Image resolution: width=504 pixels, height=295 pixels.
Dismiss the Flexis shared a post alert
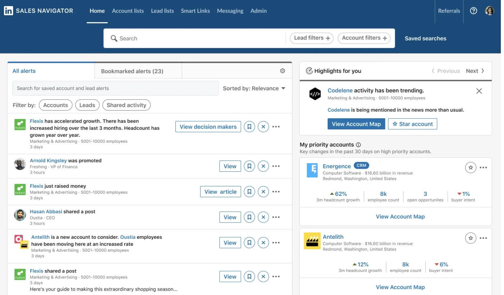pos(263,277)
